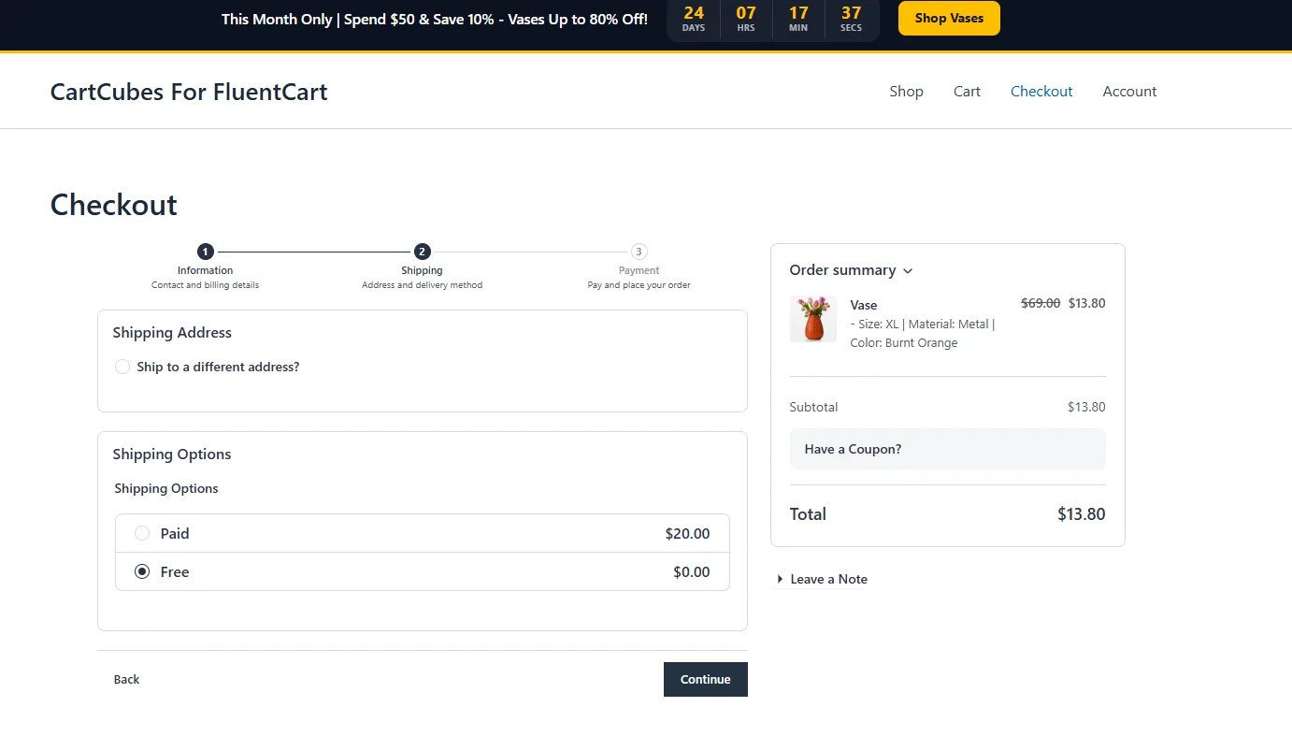Click the $0.00 free shipping price
The width and height of the screenshot is (1292, 736).
coord(691,571)
